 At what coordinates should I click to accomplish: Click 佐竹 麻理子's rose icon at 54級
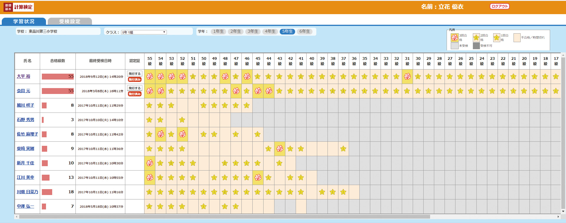pos(161,134)
